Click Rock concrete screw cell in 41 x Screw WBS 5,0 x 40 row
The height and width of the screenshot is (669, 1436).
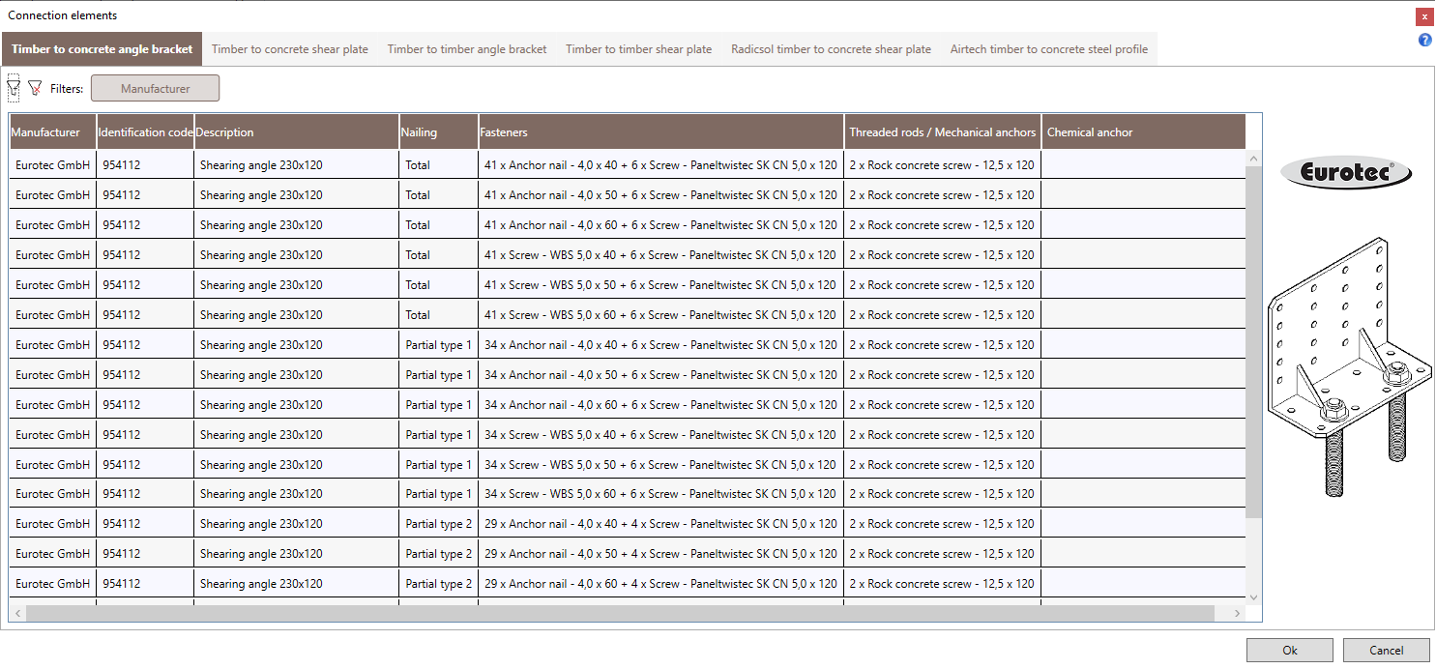(942, 255)
